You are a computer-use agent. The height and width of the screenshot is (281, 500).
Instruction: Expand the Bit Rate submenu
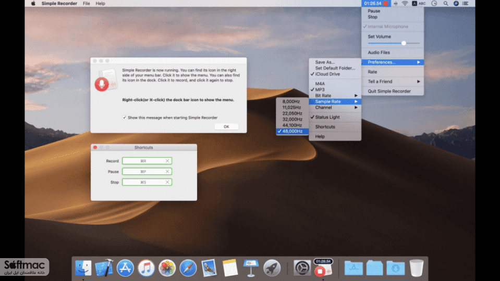point(335,95)
